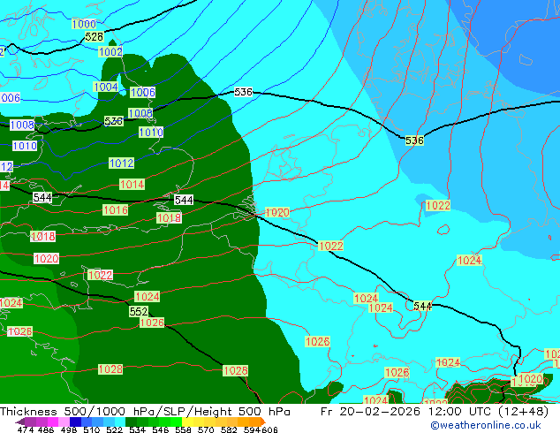
Task: Click the height label '528' near 1000
Action: (95, 37)
